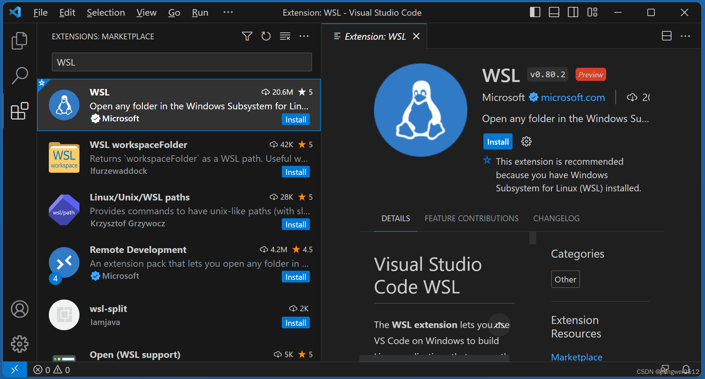The image size is (705, 379).
Task: Install the Linux/Unix/WSL paths extension
Action: coord(296,224)
